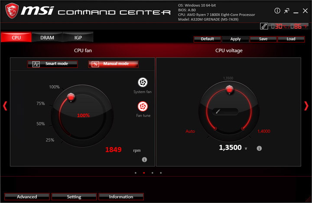This screenshot has width=312, height=203.
Task: Switch to the DRAM tab
Action: (x=47, y=37)
